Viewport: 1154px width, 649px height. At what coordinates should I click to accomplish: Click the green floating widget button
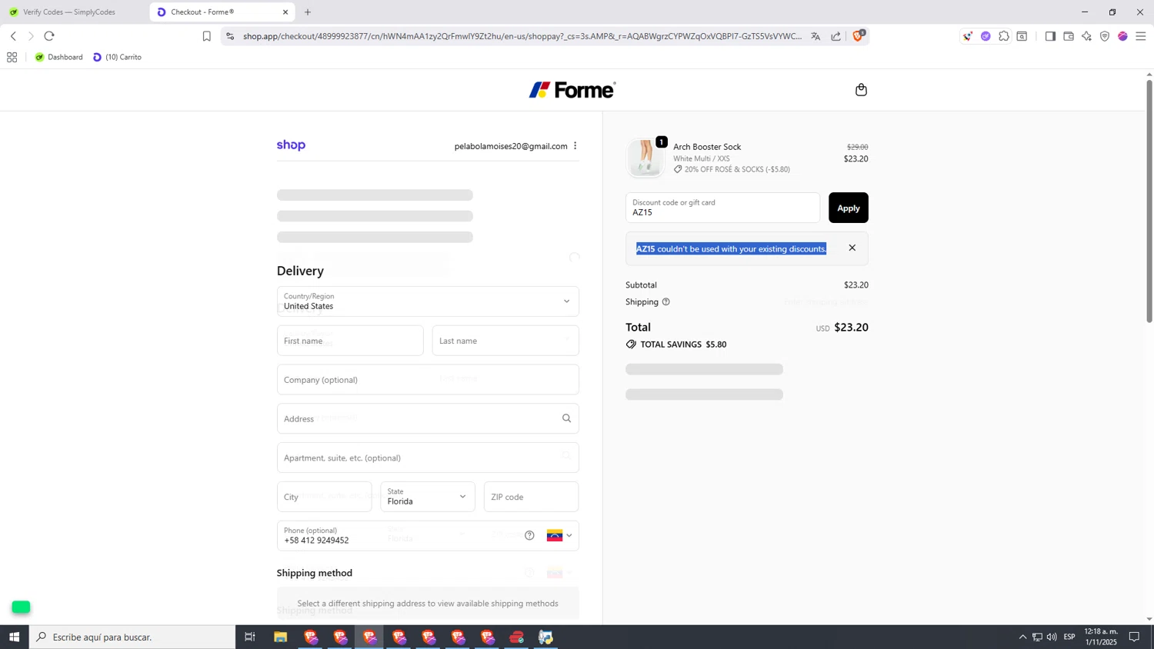21,607
